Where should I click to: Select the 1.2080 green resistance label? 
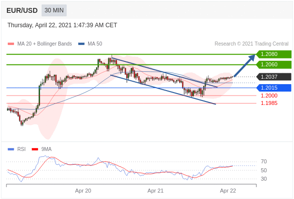point(274,54)
